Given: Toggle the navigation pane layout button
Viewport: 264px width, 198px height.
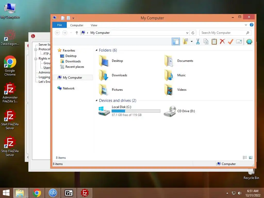Looking at the screenshot, I should tap(176, 42).
